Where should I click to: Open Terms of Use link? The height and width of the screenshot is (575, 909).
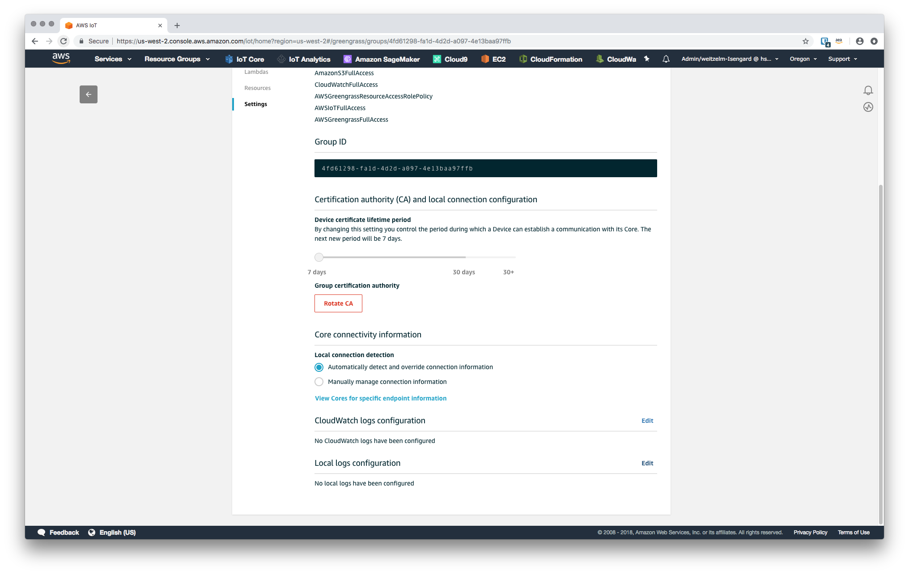(854, 532)
